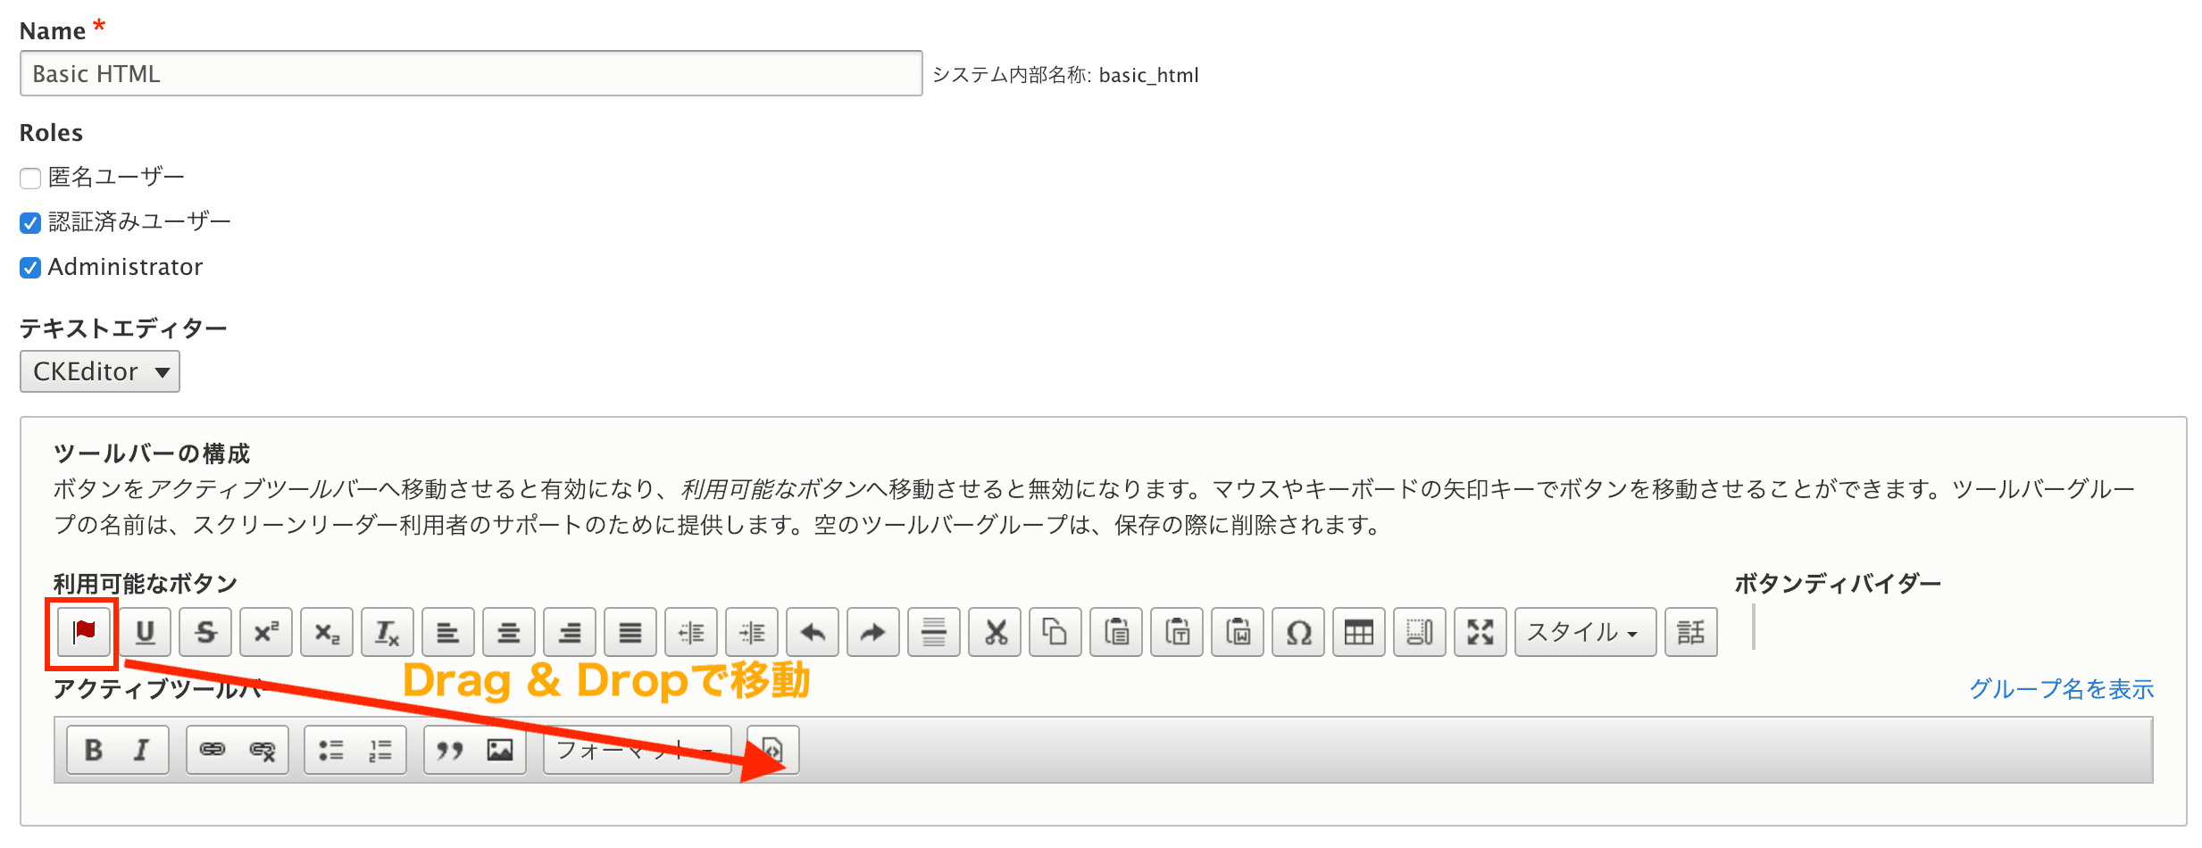
Task: Select the Underline button
Action: (145, 633)
